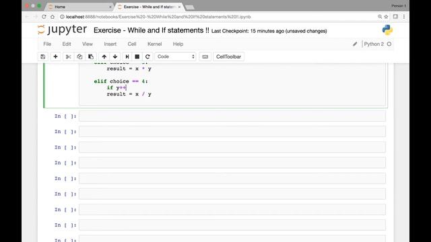Paste cells below icon
431x242 pixels.
tap(91, 56)
